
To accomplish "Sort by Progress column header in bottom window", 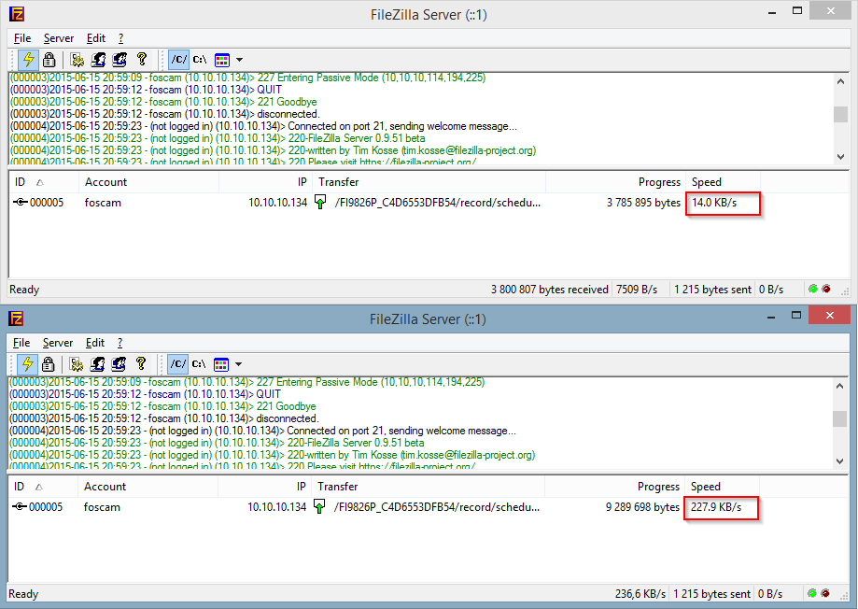I will 615,487.
